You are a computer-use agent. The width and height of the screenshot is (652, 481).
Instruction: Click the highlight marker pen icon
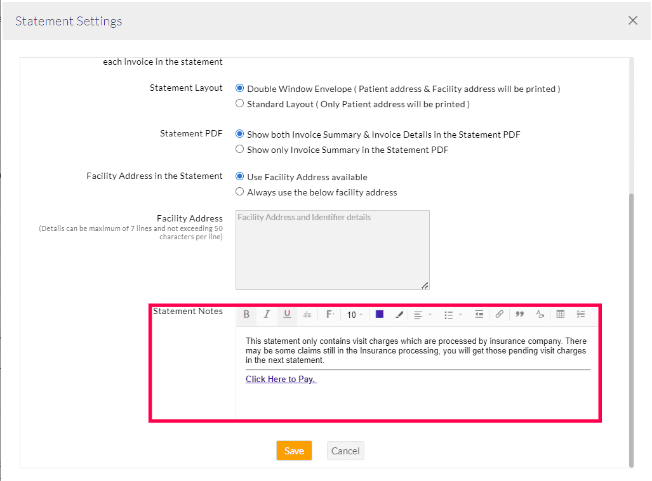399,315
